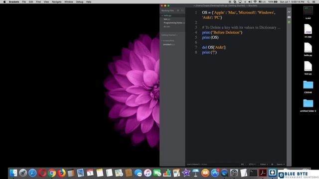Click line number 7 in the gutter
Viewport: 319px width, 179px height.
(x=196, y=47)
